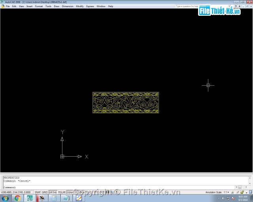
Task: Minimize the drawing document window
Action: [243, 6]
